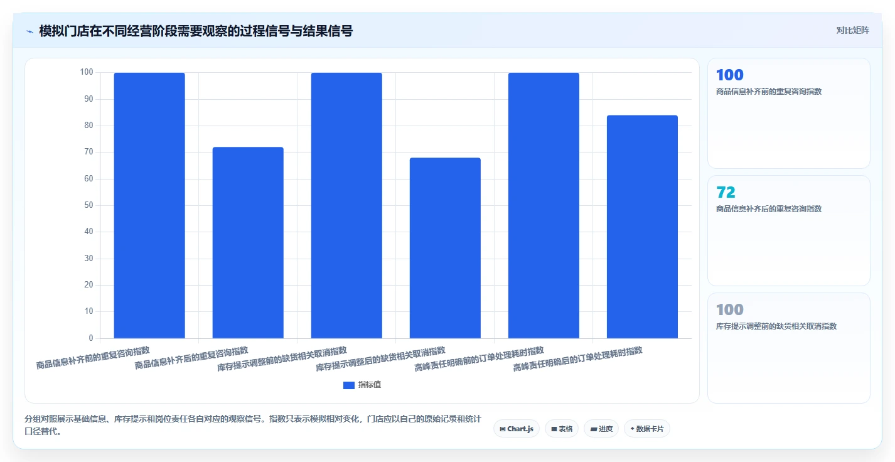The height and width of the screenshot is (462, 895).
Task: Click x-axis label 商品信息补齐前的重复咨询指数
Action: coord(94,357)
